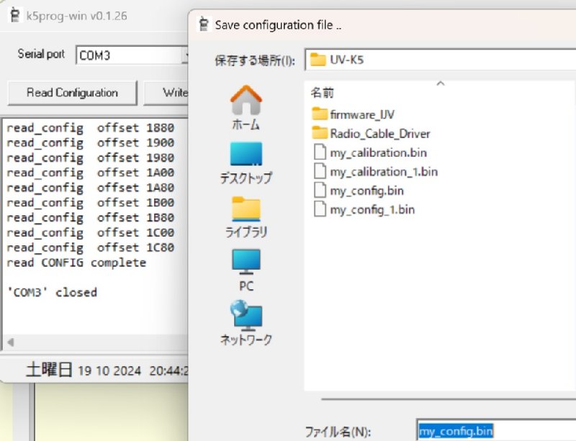Click file icon of my_config.bin
Viewport: 576px width, 441px height.
[320, 190]
